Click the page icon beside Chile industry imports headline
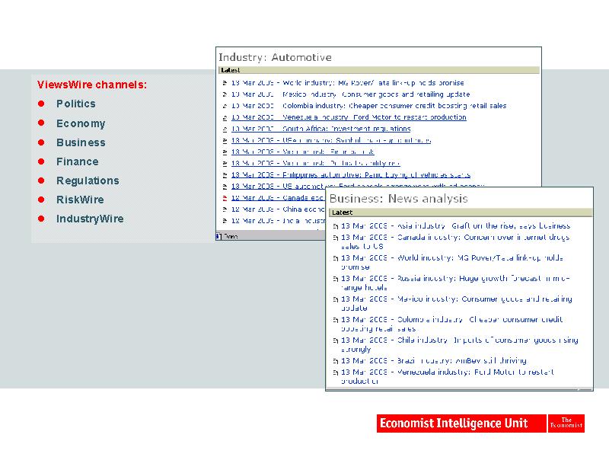This screenshot has width=609, height=457. pos(336,340)
